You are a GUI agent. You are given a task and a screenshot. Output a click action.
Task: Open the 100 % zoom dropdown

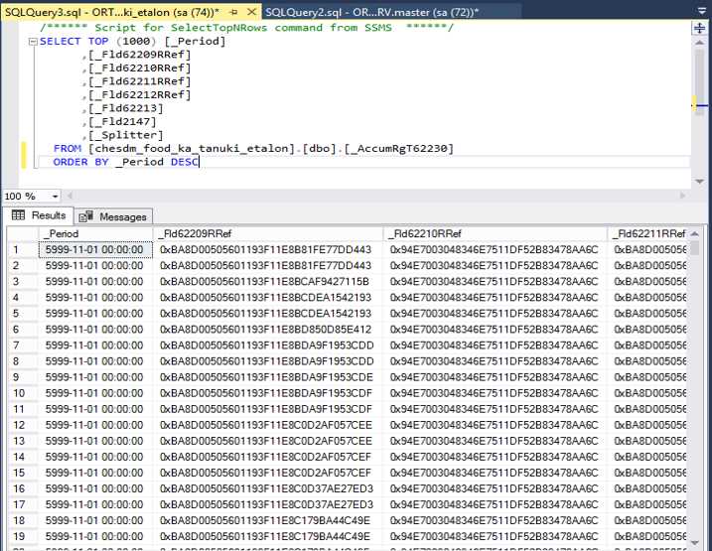(55, 196)
